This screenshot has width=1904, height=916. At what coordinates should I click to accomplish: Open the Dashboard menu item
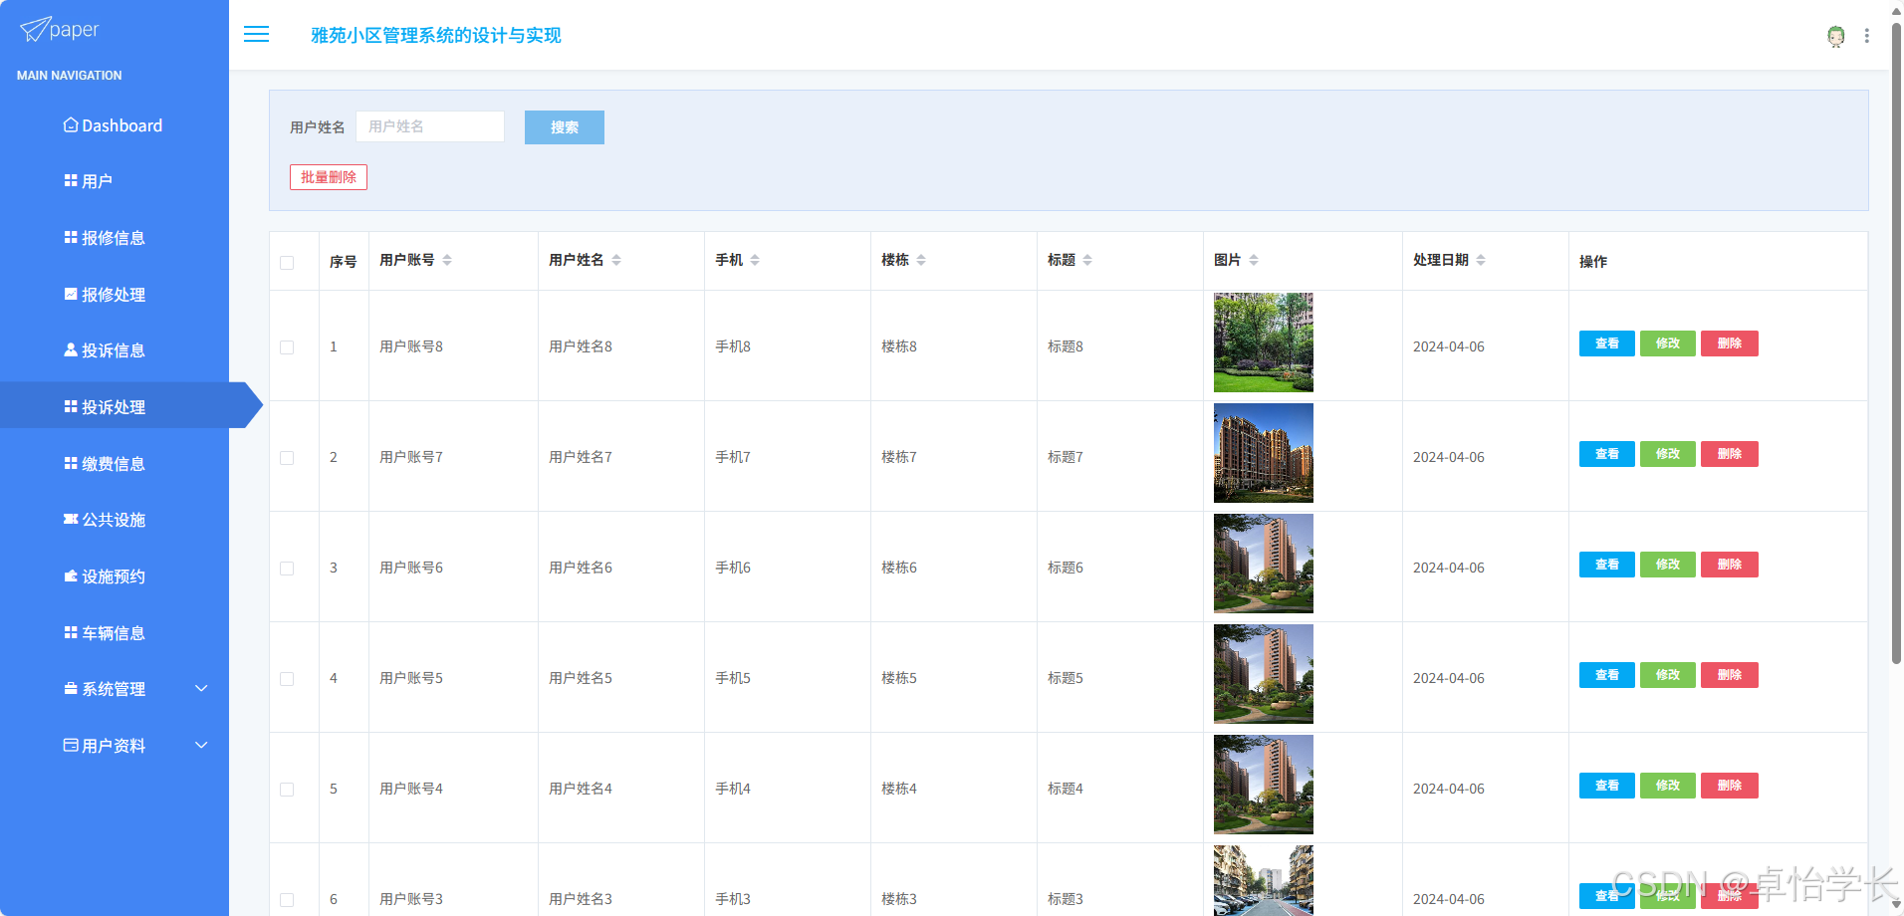[121, 125]
